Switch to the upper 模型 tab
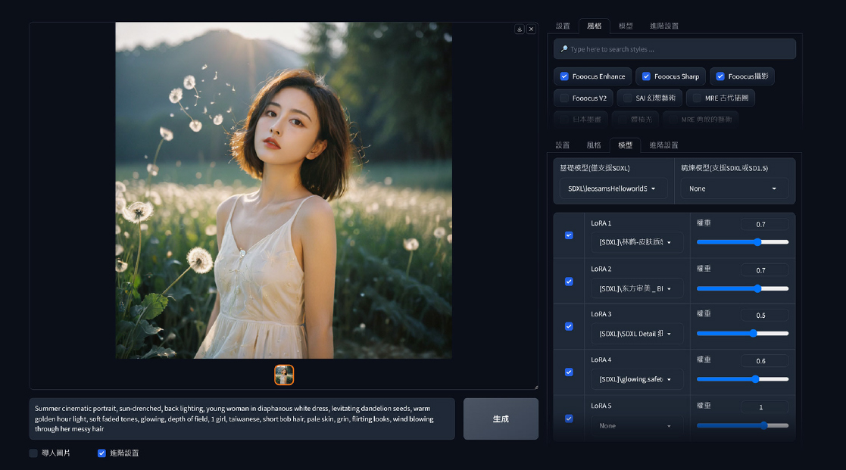 (626, 26)
